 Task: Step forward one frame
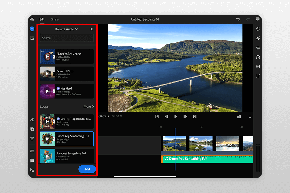click(185, 116)
